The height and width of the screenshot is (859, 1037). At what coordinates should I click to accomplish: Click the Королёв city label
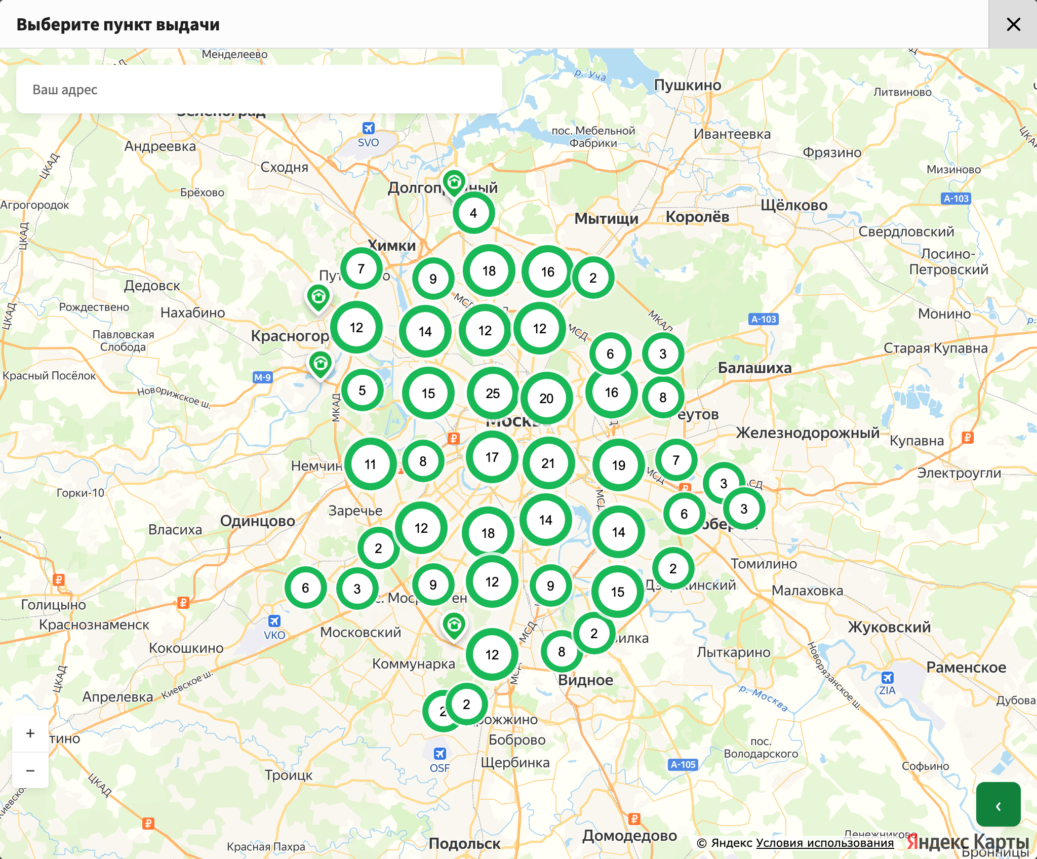tap(697, 217)
